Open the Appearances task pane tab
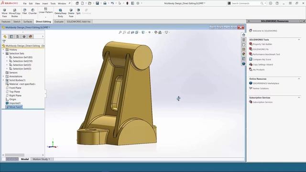 (x=243, y=54)
